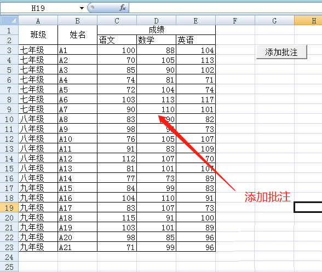Select highlighted row 19 header
This screenshot has height=272, width=322.
point(9,208)
